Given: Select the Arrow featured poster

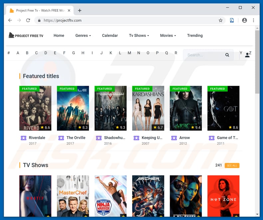Looking at the screenshot, I should 186,108.
